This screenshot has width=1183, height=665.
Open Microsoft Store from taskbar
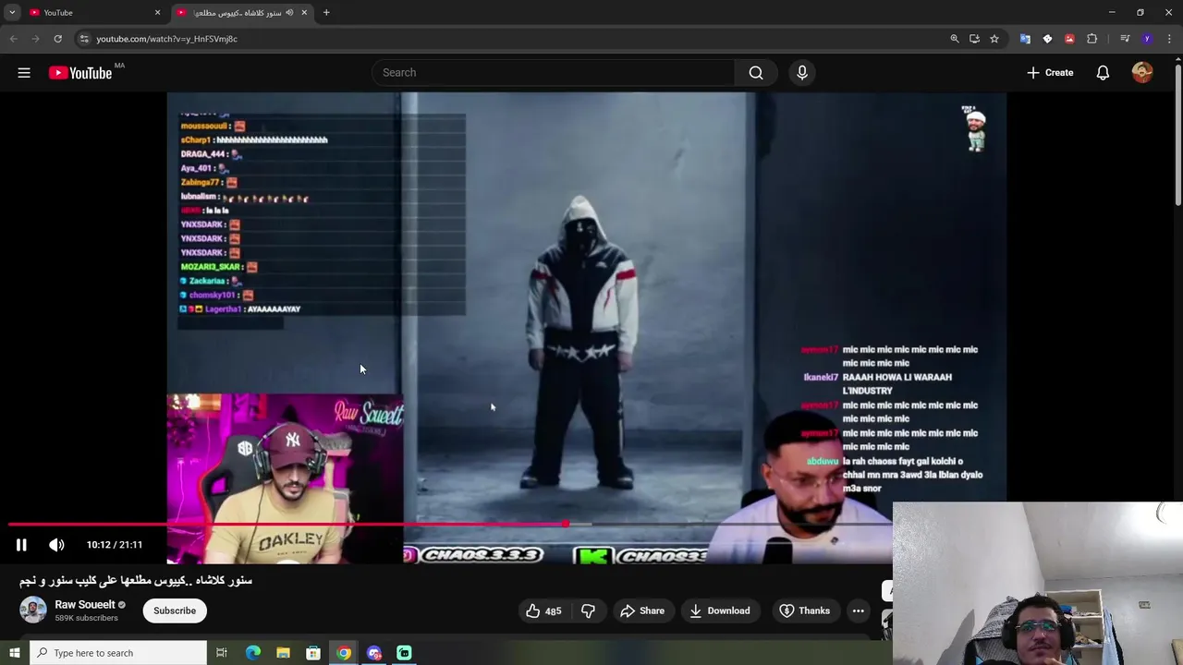click(x=313, y=653)
